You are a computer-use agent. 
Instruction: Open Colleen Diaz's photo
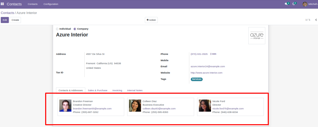135,106
